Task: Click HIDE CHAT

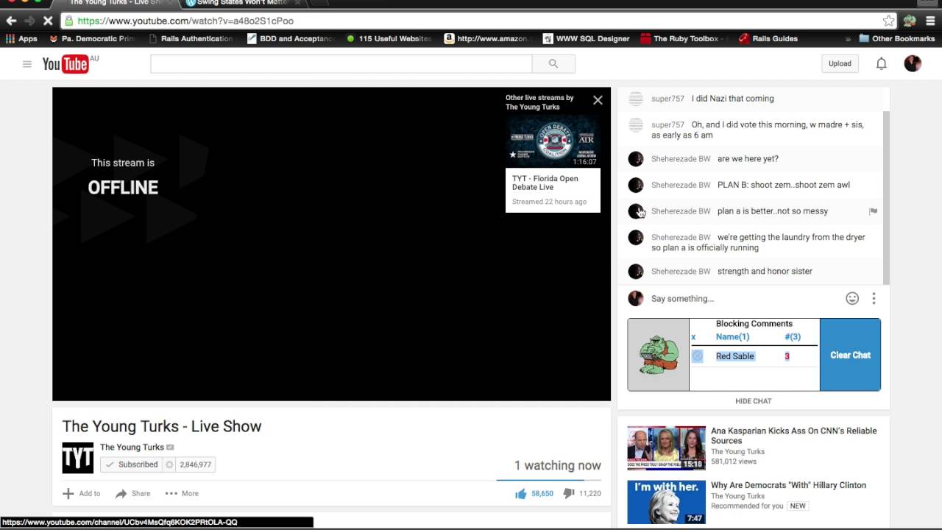Action: [753, 401]
